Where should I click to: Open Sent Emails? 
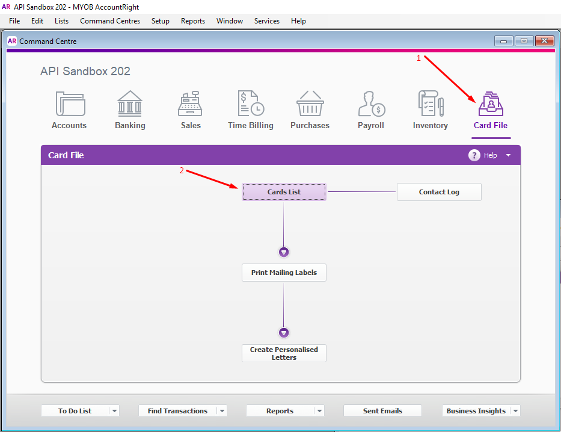coord(382,411)
